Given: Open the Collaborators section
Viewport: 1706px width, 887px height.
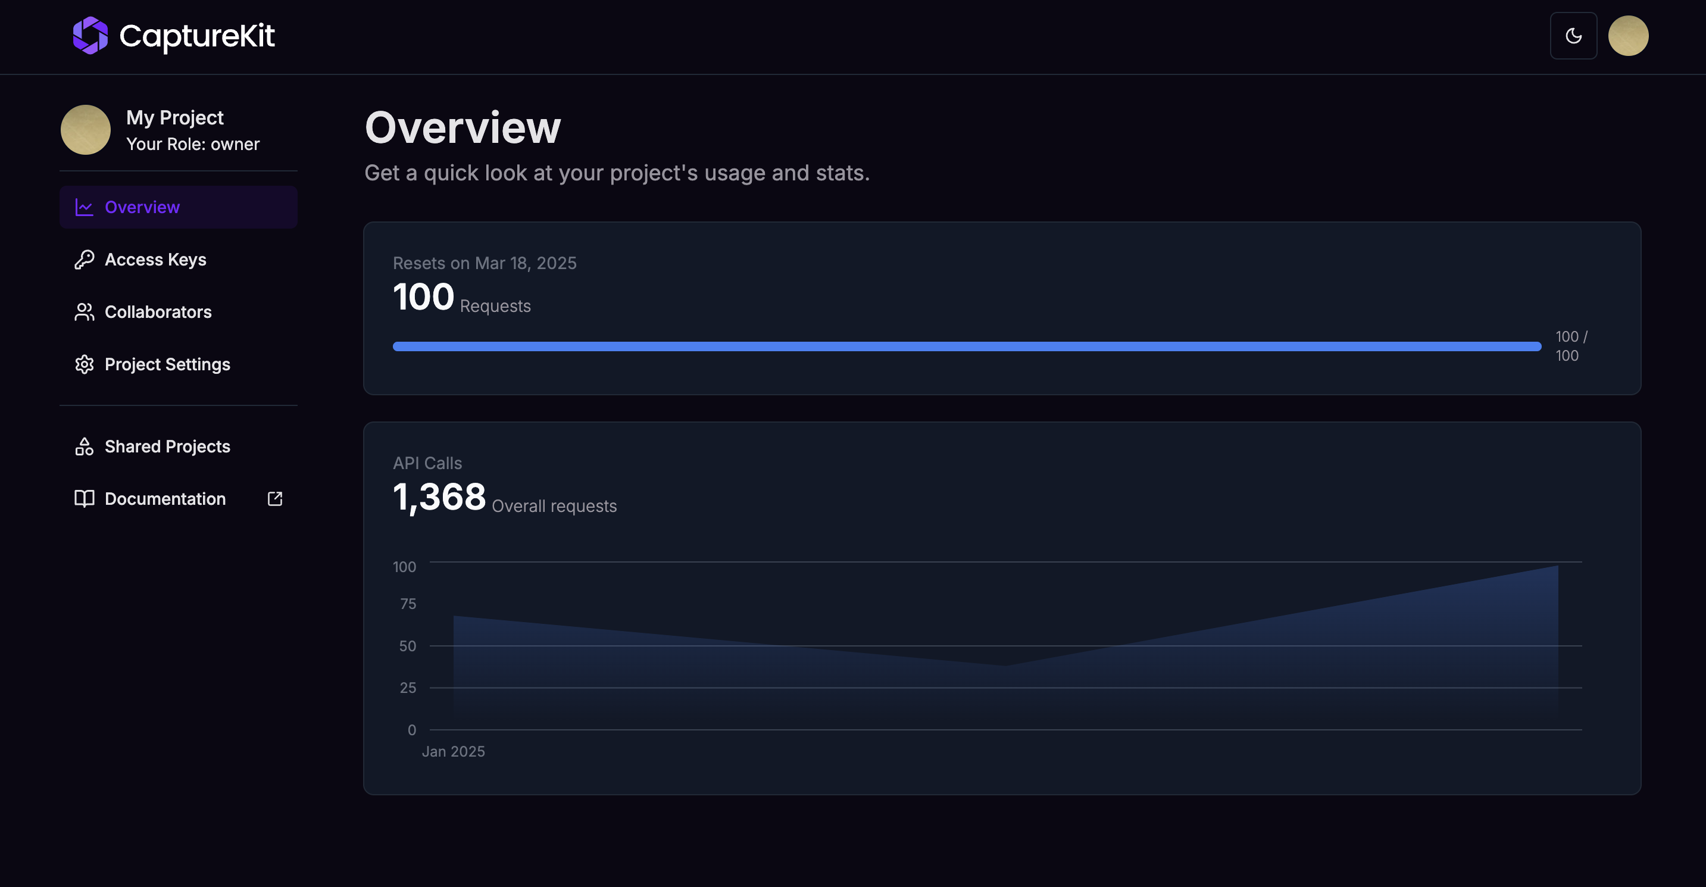Looking at the screenshot, I should tap(158, 312).
